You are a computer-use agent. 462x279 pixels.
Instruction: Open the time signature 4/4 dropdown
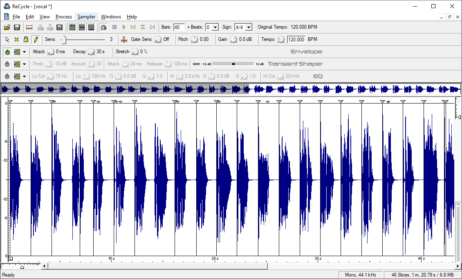pyautogui.click(x=249, y=27)
